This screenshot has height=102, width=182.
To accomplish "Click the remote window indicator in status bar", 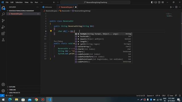I will tap(2, 95).
